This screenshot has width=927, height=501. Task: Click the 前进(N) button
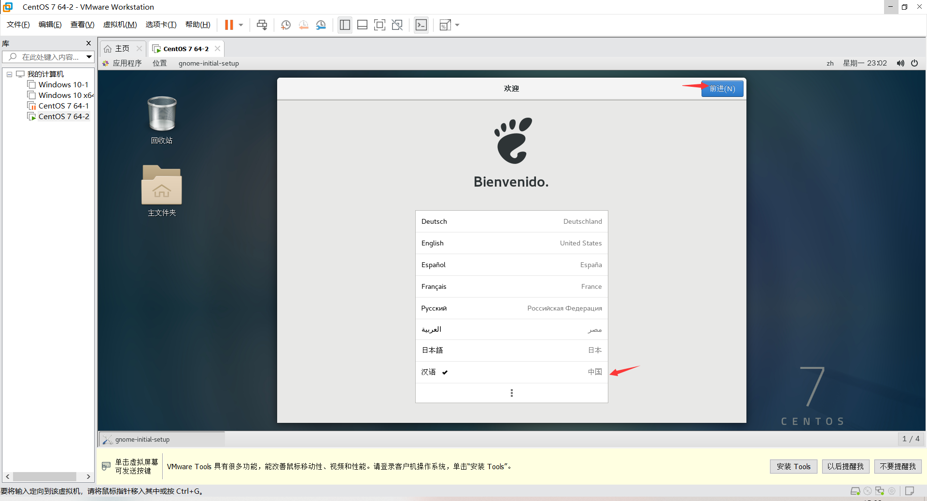tap(722, 88)
